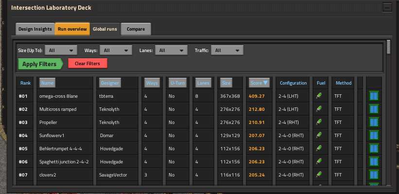Click the Configuration column header

(x=293, y=83)
